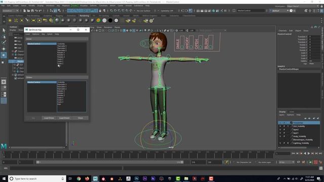324x182 pixels.
Task: Toggle visibility V of Lighting_Visibility layer
Action: pos(280,143)
